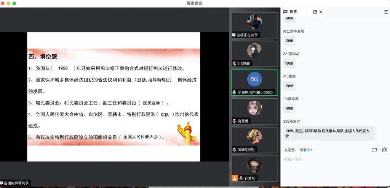
Task: Pop out the chat panel window
Action: (315, 12)
